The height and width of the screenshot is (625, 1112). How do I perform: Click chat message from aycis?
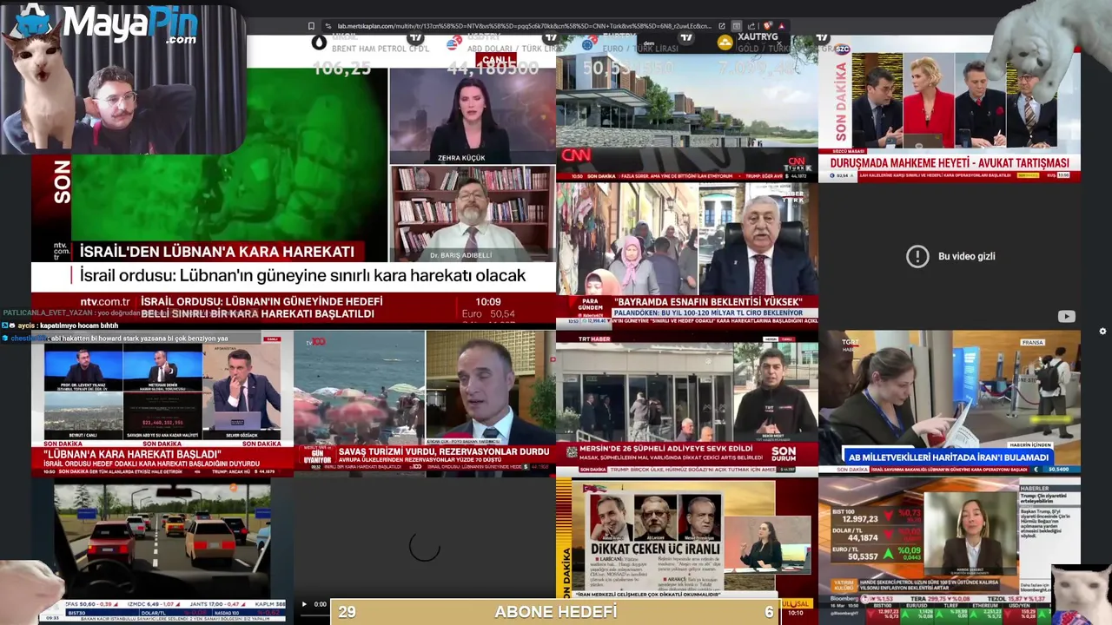point(61,326)
